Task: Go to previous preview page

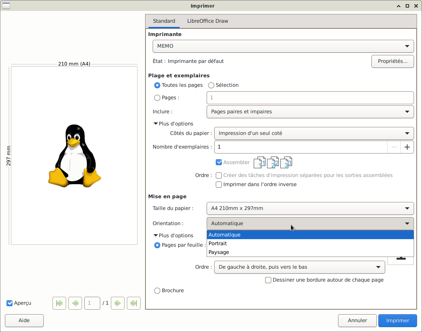Action: point(75,303)
